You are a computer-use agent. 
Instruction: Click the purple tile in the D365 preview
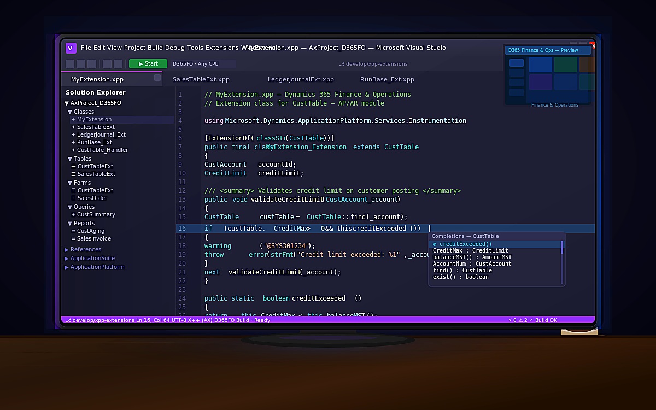[x=541, y=82]
